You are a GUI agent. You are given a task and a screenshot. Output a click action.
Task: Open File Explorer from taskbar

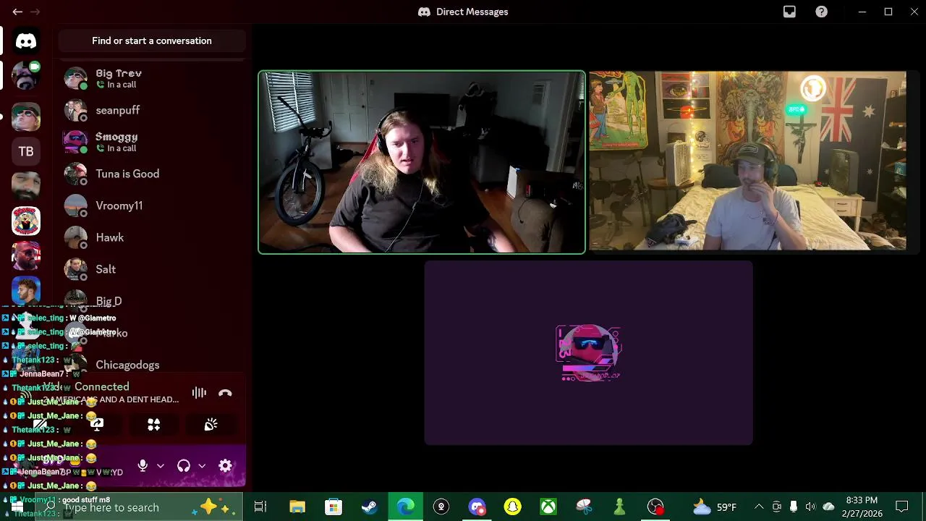point(297,507)
